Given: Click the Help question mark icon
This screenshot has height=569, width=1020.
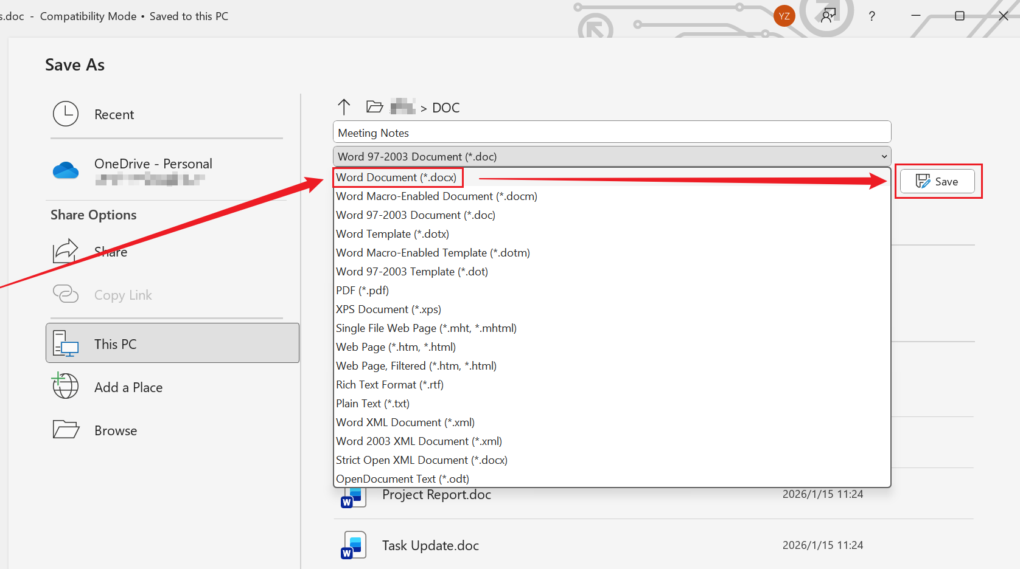Looking at the screenshot, I should coord(872,16).
